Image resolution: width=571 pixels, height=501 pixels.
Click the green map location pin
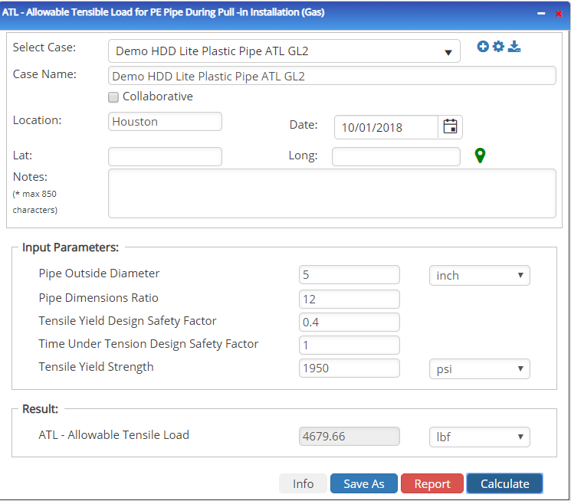pyautogui.click(x=480, y=156)
